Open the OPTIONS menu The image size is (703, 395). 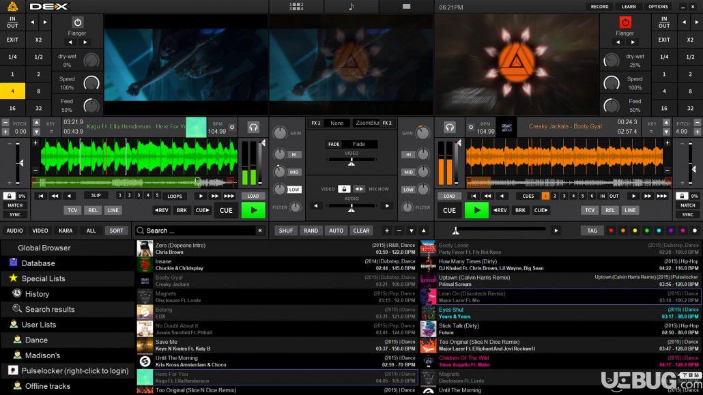658,7
